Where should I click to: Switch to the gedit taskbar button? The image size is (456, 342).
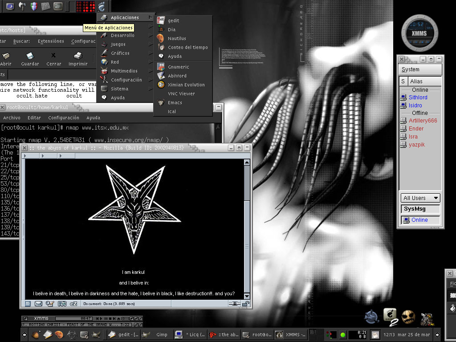[x=123, y=335]
